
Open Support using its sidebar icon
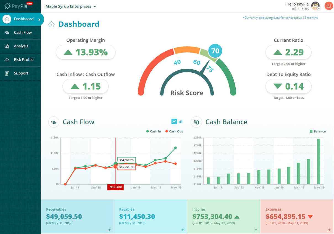point(7,73)
